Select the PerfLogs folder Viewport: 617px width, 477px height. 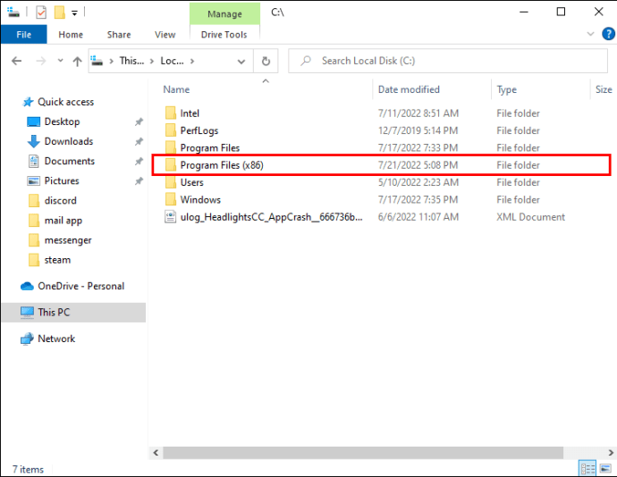(199, 130)
